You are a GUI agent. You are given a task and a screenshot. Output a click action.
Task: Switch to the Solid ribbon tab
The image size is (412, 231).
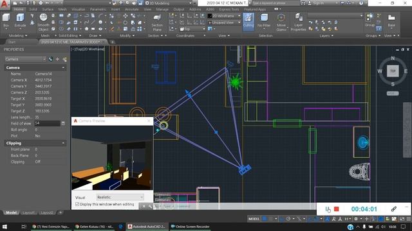click(33, 9)
